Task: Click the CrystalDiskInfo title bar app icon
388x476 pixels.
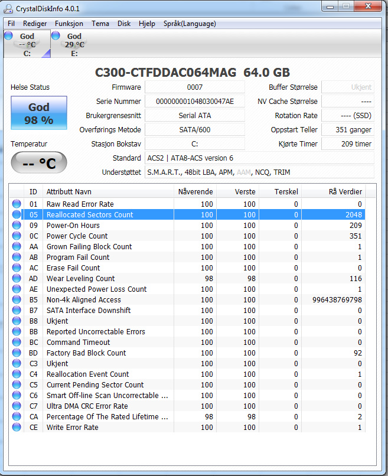Action: point(8,8)
